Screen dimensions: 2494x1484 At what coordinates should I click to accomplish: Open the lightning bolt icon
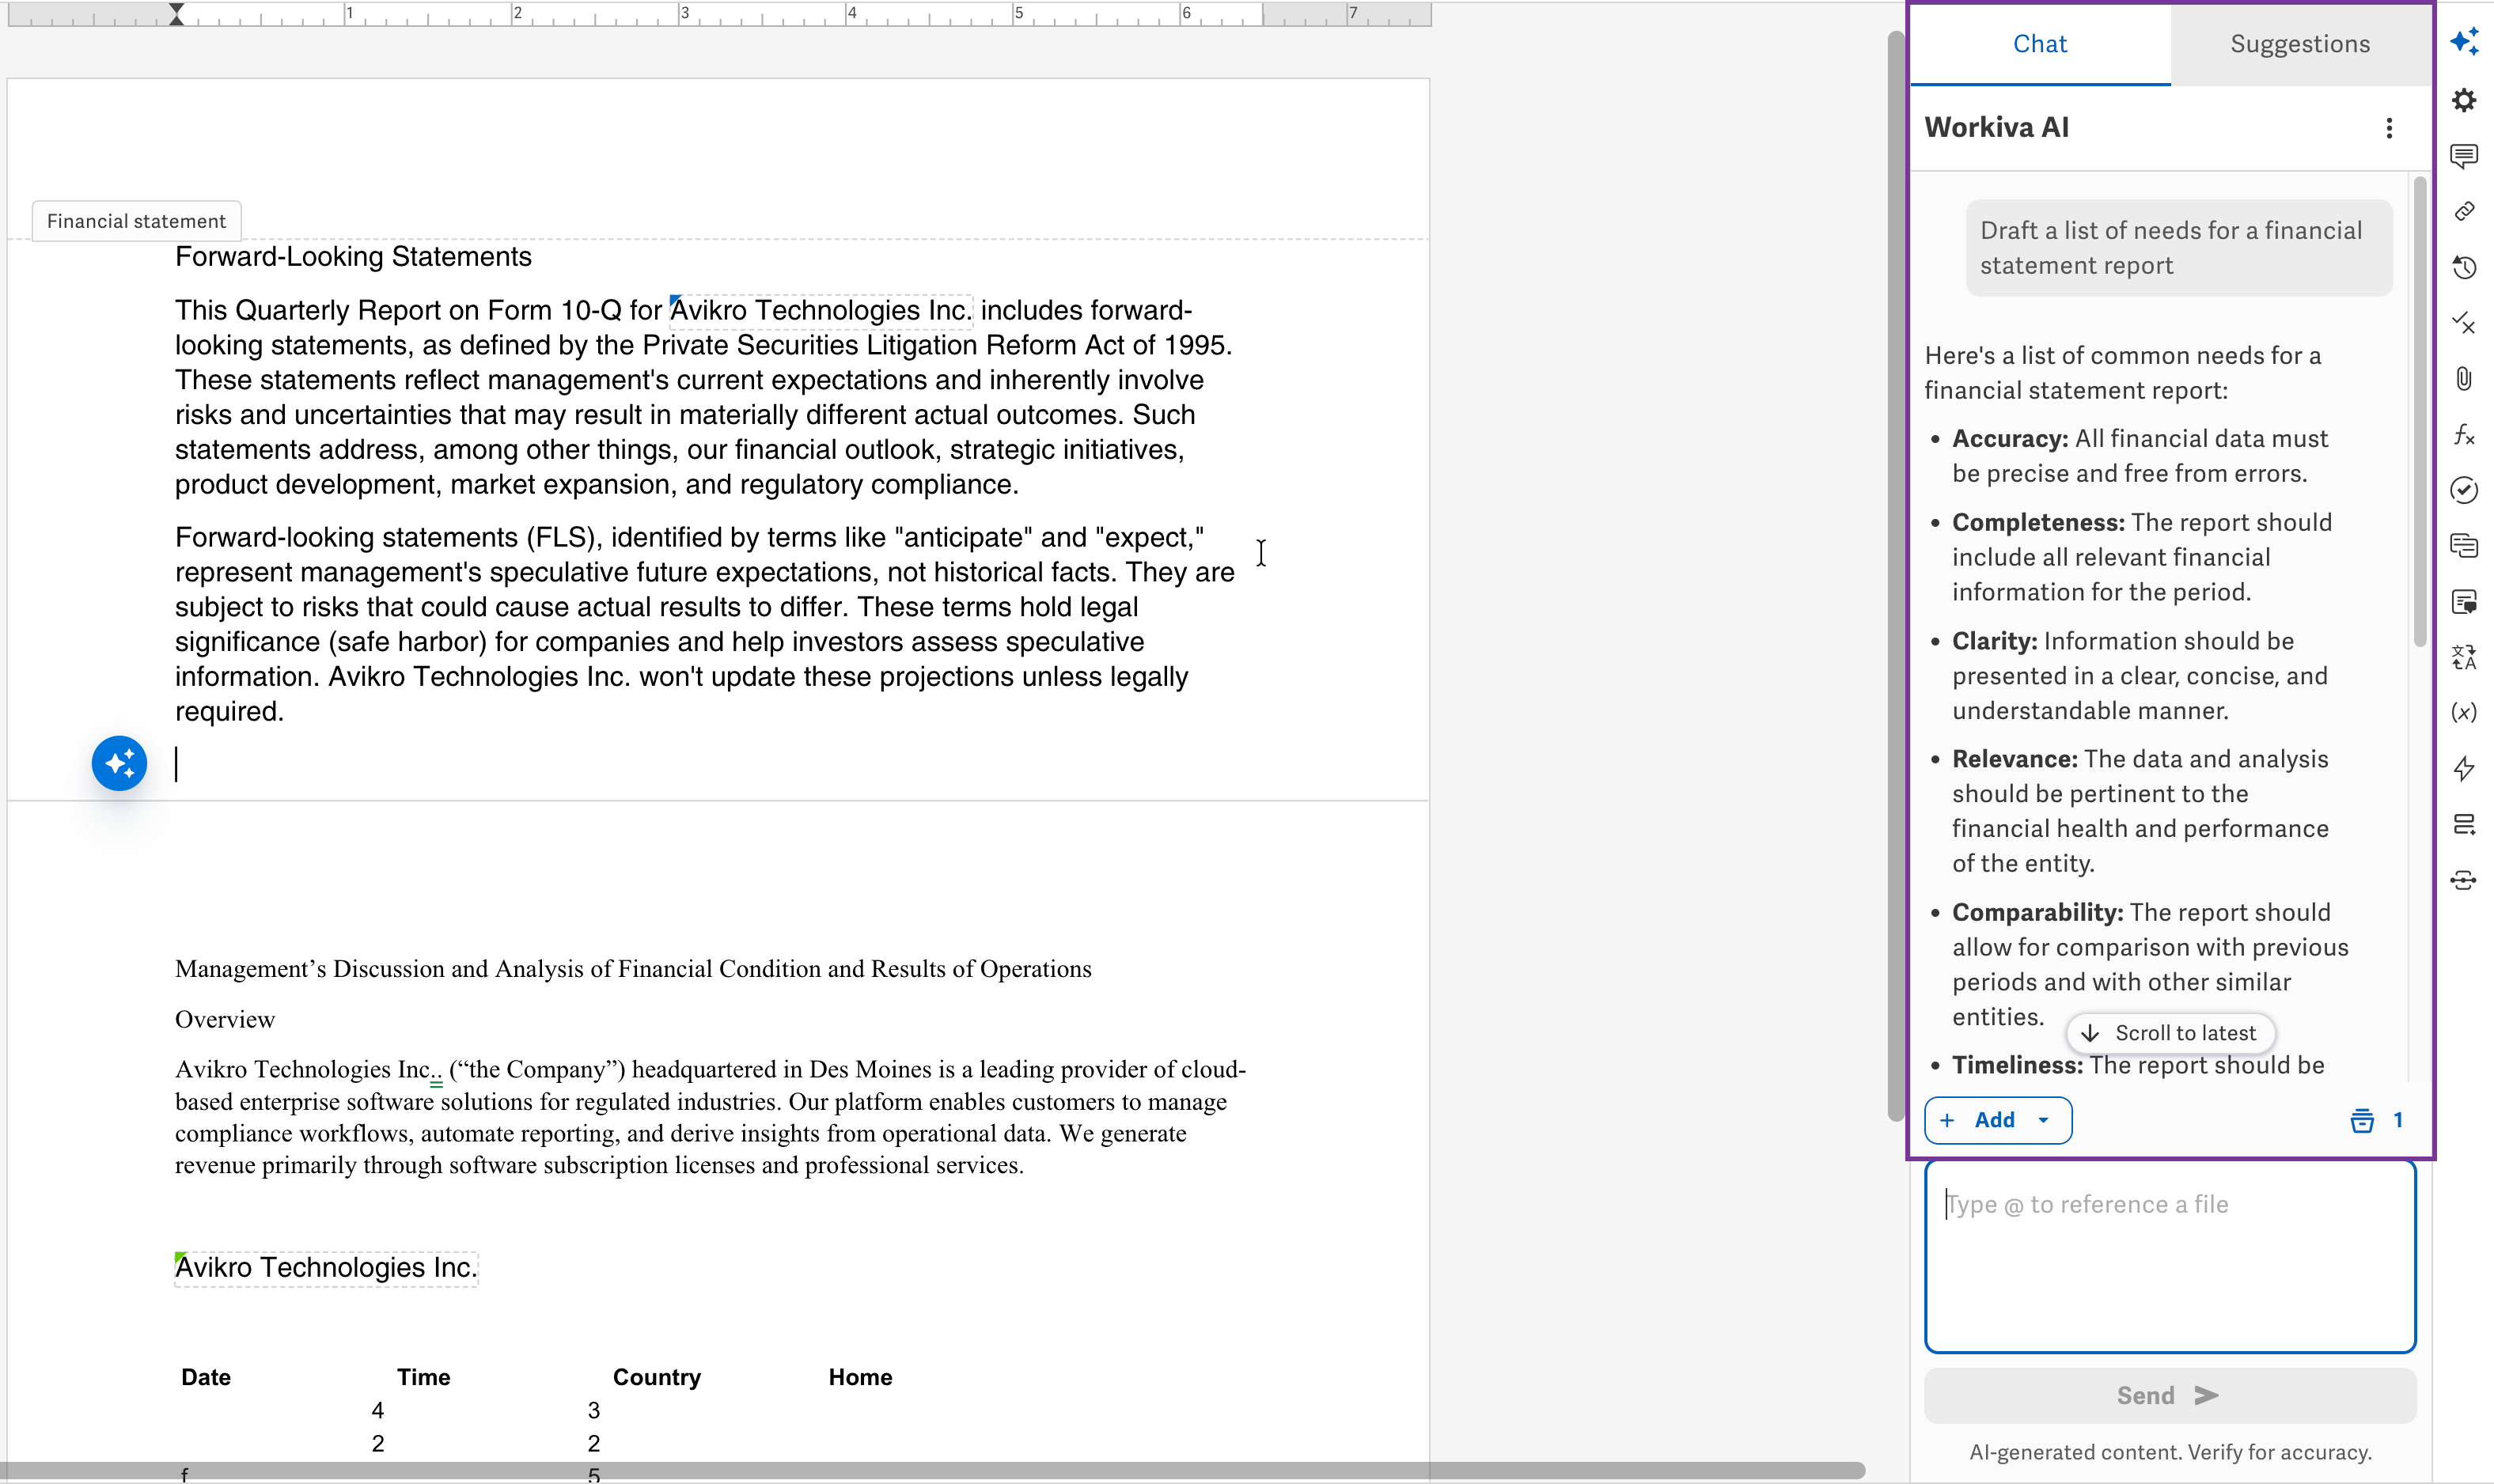2464,768
